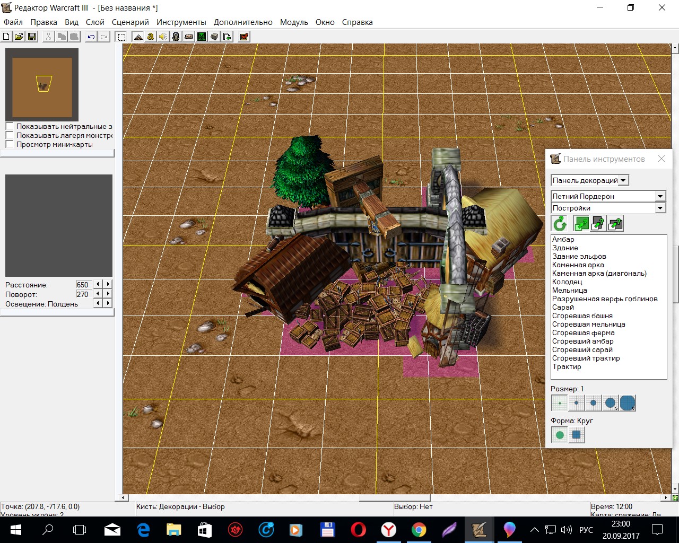679x543 pixels.
Task: Save the map with the floppy icon
Action: coord(31,37)
